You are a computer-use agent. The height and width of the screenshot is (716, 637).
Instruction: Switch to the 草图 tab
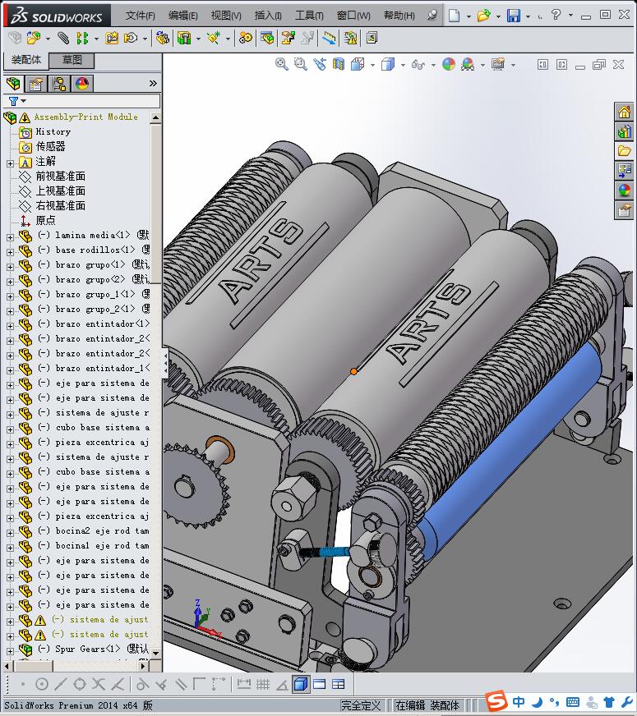point(72,60)
